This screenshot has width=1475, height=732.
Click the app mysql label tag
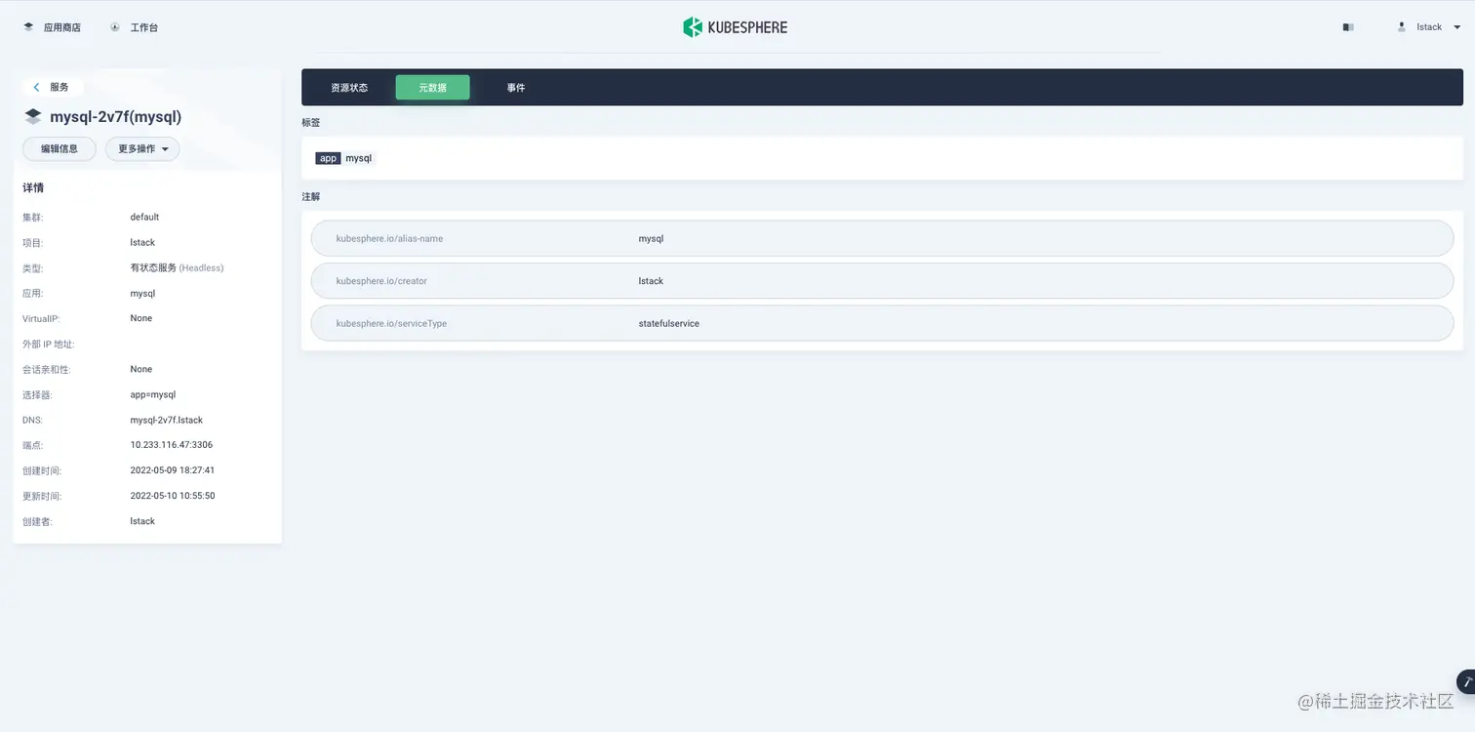point(345,158)
